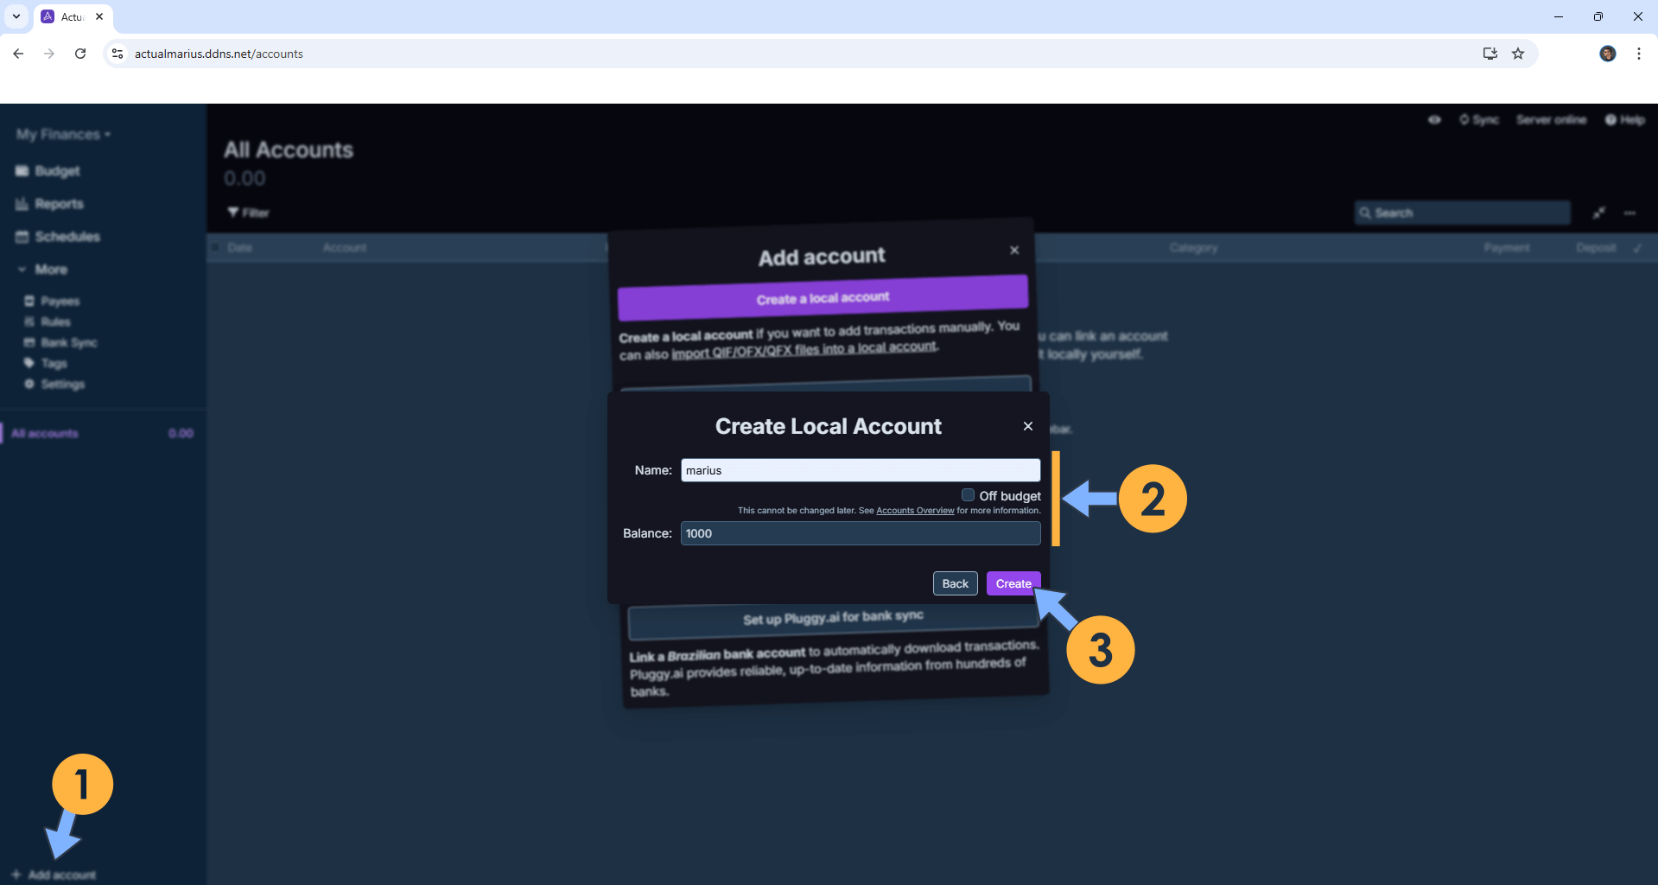1658x885 pixels.
Task: Expand the My Finances budget dropdown
Action: click(x=63, y=135)
